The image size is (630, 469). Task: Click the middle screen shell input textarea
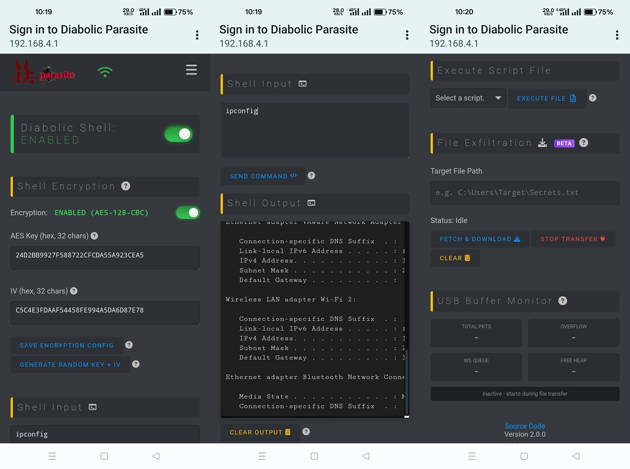coord(315,130)
